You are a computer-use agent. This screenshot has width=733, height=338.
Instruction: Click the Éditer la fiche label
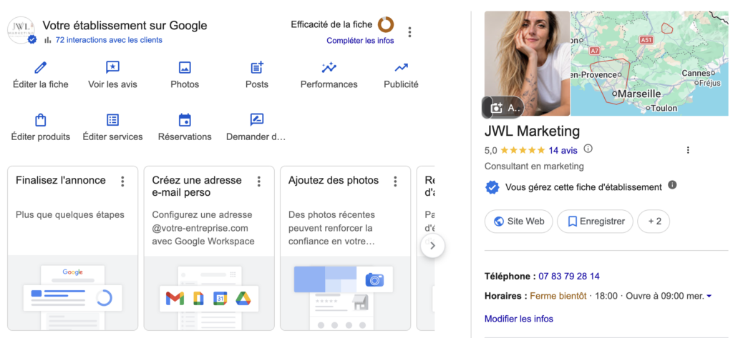click(41, 84)
